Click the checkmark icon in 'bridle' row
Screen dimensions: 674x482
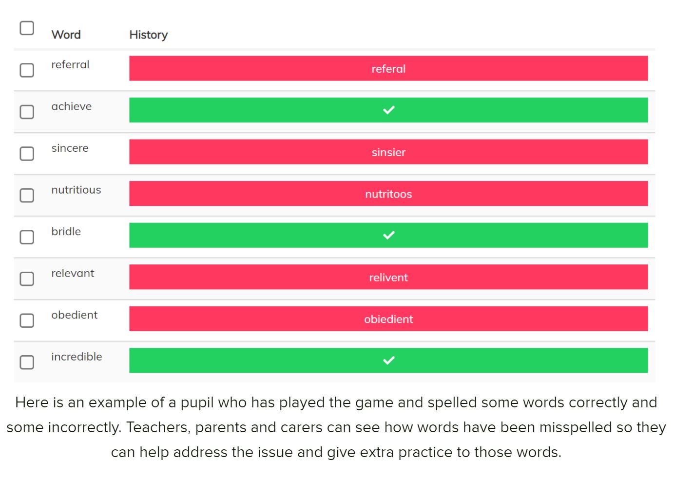click(x=388, y=235)
